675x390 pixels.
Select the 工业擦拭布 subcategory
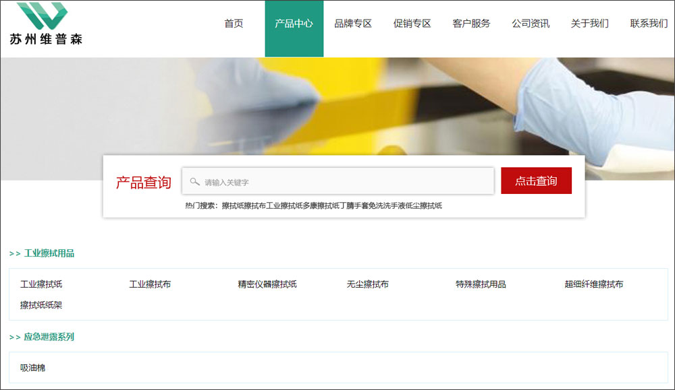click(151, 284)
